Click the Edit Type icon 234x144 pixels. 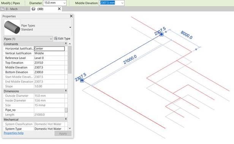click(x=56, y=38)
